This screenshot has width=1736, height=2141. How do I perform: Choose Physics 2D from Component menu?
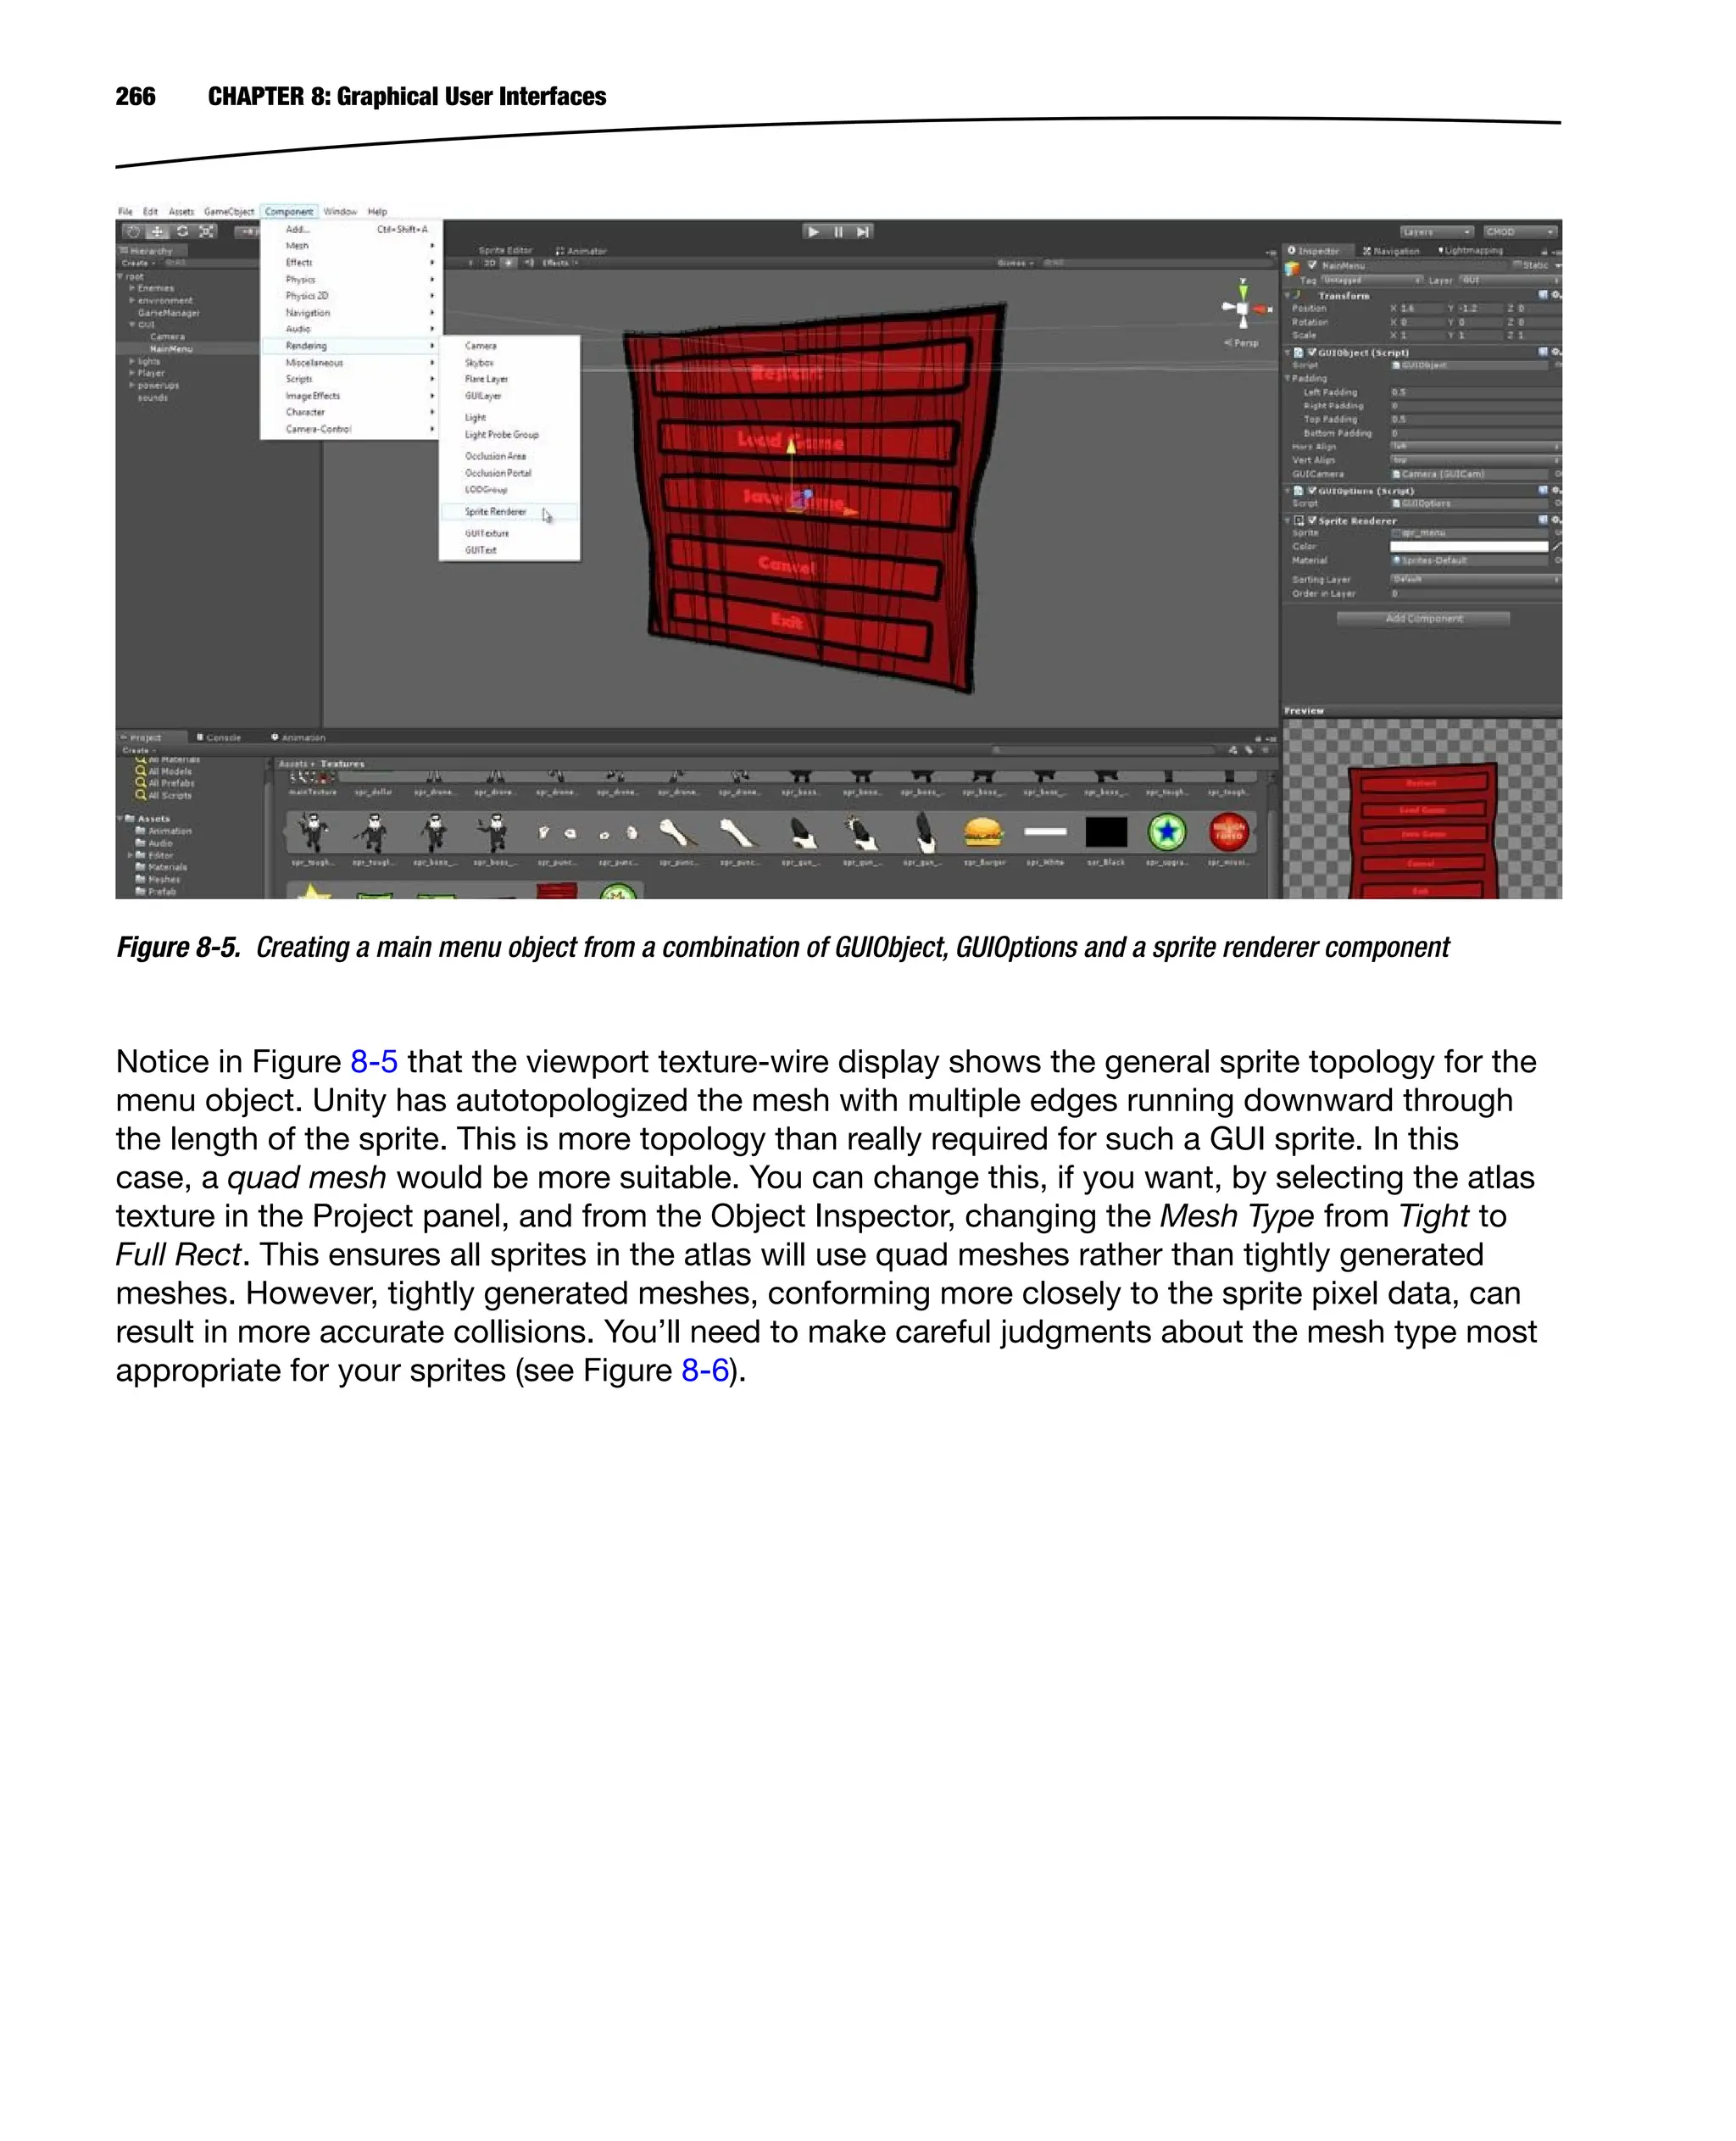[x=350, y=296]
